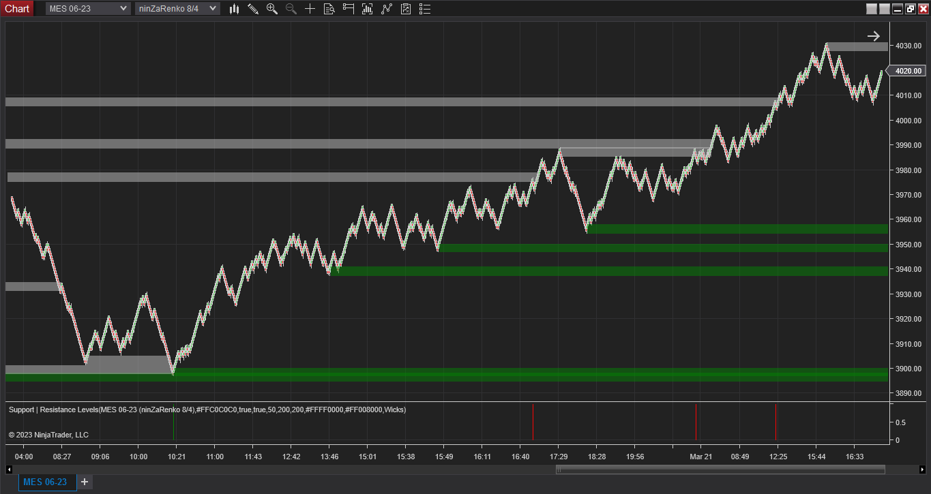Click the 4000.00 price axis label
This screenshot has width=931, height=494.
908,121
